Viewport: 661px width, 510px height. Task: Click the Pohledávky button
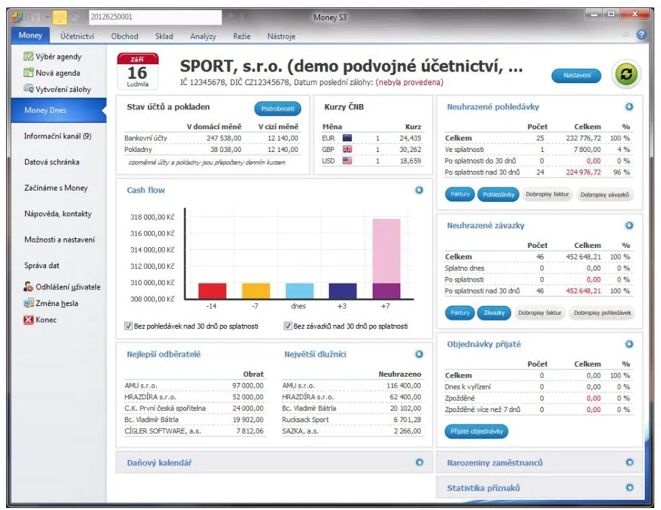tap(499, 195)
